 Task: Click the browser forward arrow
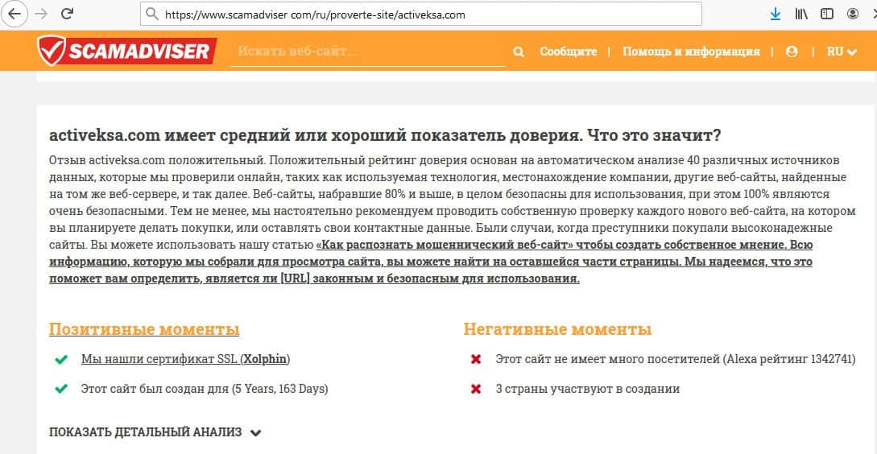(x=41, y=14)
